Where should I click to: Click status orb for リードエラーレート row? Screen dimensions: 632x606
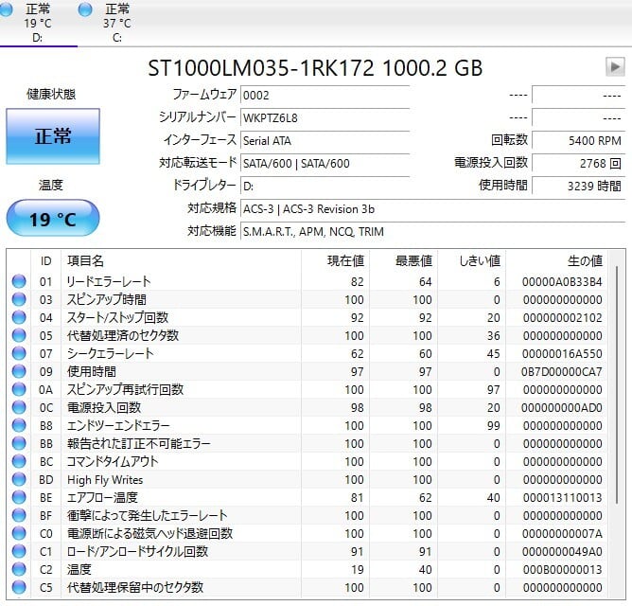(x=19, y=281)
